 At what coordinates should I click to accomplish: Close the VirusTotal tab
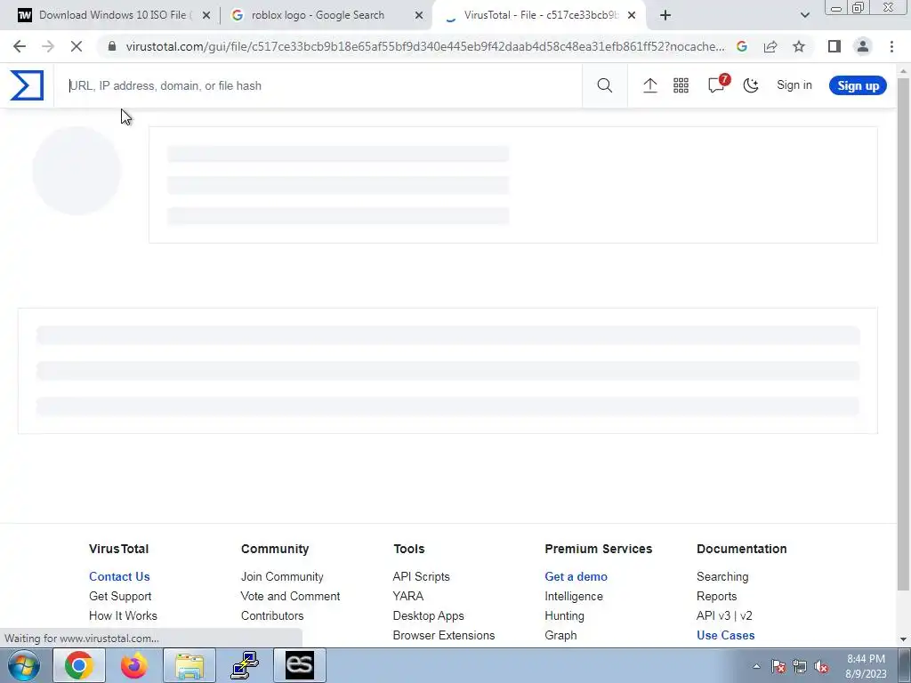[632, 15]
